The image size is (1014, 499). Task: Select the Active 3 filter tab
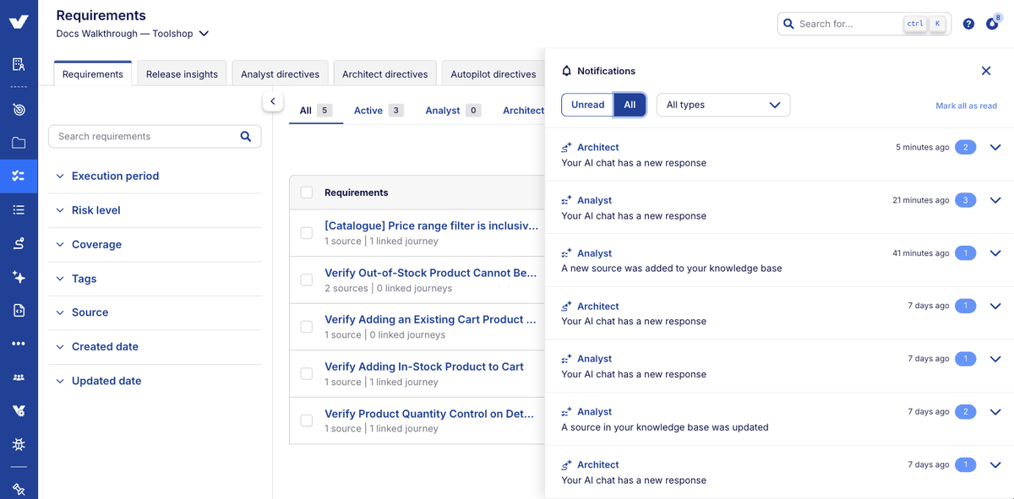(379, 111)
